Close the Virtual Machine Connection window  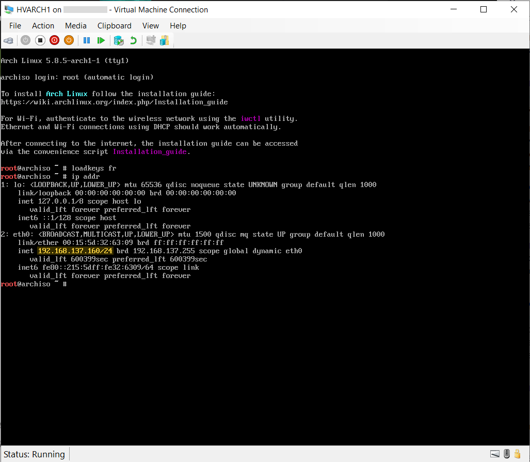coord(514,9)
